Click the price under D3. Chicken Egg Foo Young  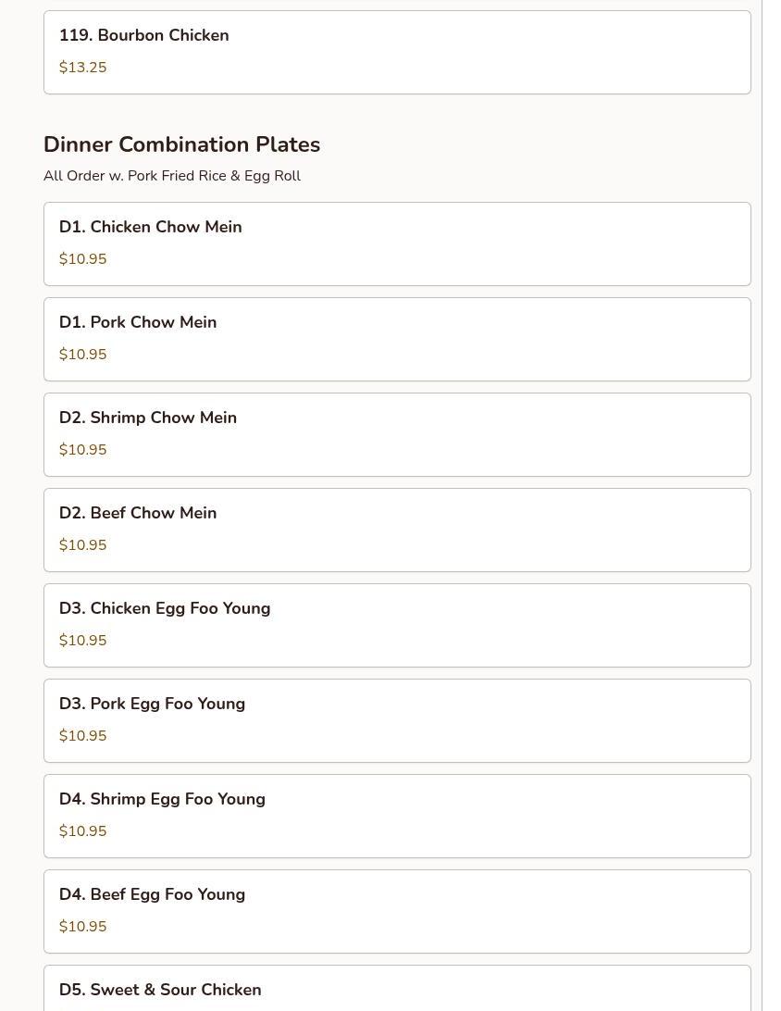point(83,641)
